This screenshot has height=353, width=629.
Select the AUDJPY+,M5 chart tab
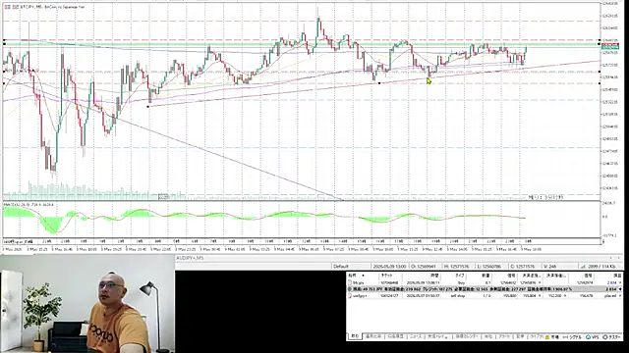[x=190, y=258]
